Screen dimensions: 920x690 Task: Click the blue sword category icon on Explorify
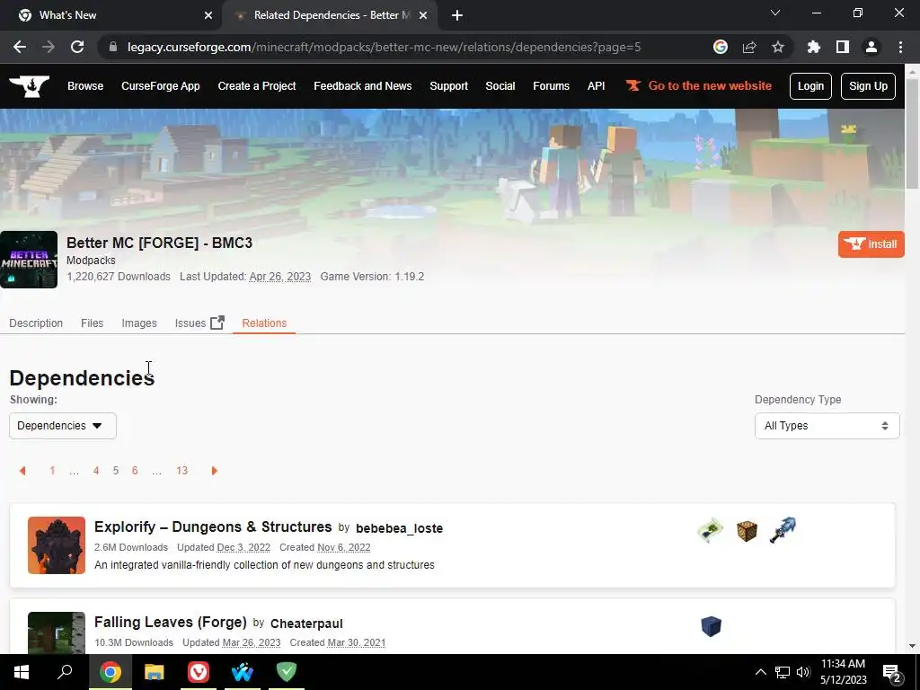783,530
